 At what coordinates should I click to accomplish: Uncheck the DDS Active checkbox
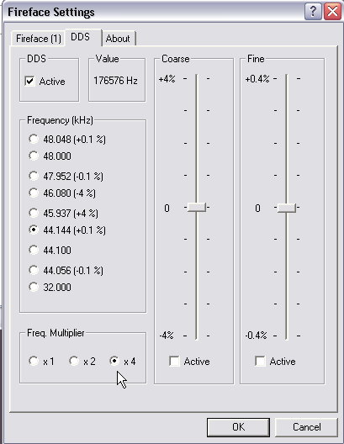point(29,82)
